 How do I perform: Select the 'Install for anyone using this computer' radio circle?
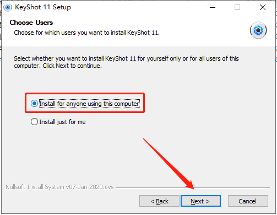point(34,104)
